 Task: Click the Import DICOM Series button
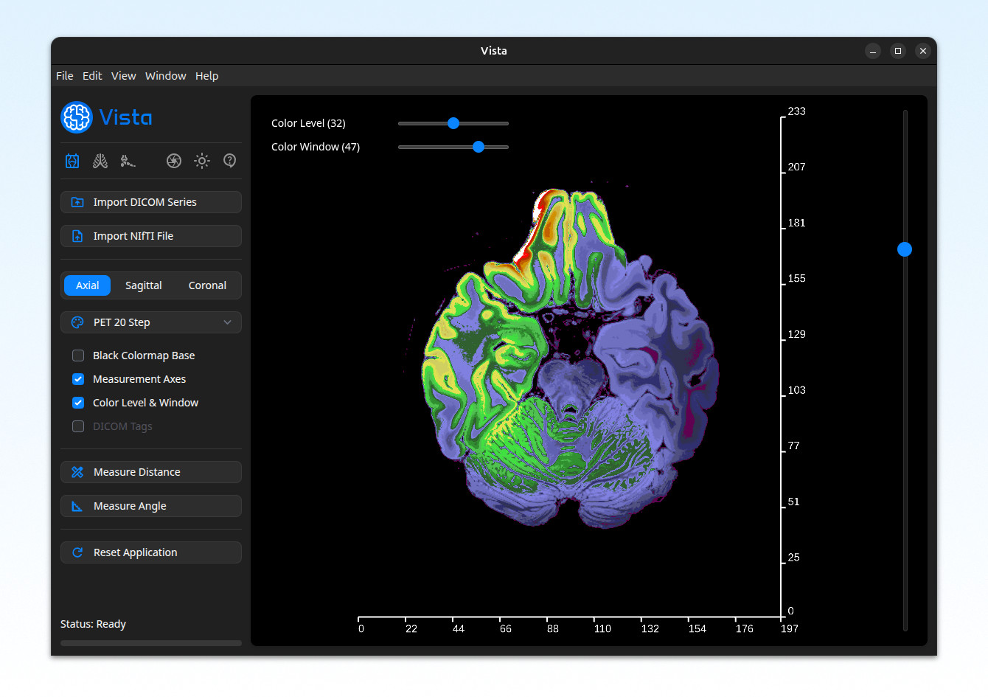click(151, 202)
